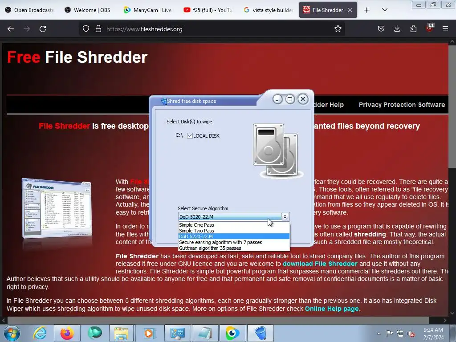This screenshot has width=456, height=342.
Task: Choose Simple One Pass algorithm
Action: 234,225
